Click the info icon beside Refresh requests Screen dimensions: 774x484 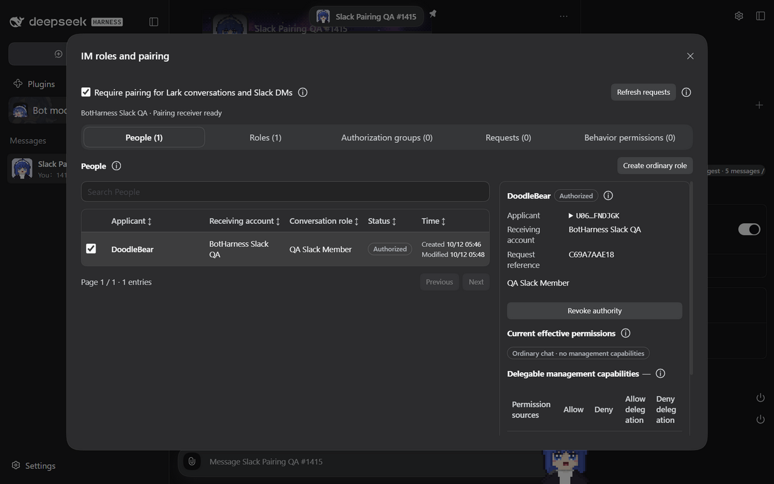(x=686, y=93)
